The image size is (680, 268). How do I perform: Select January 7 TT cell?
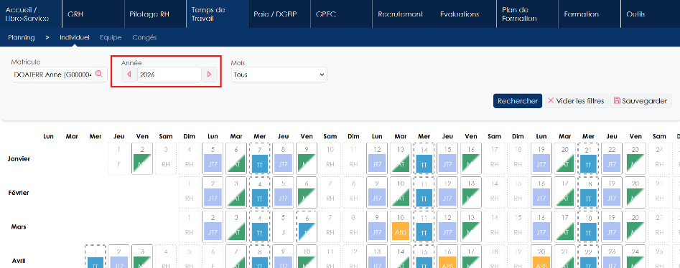pos(259,158)
